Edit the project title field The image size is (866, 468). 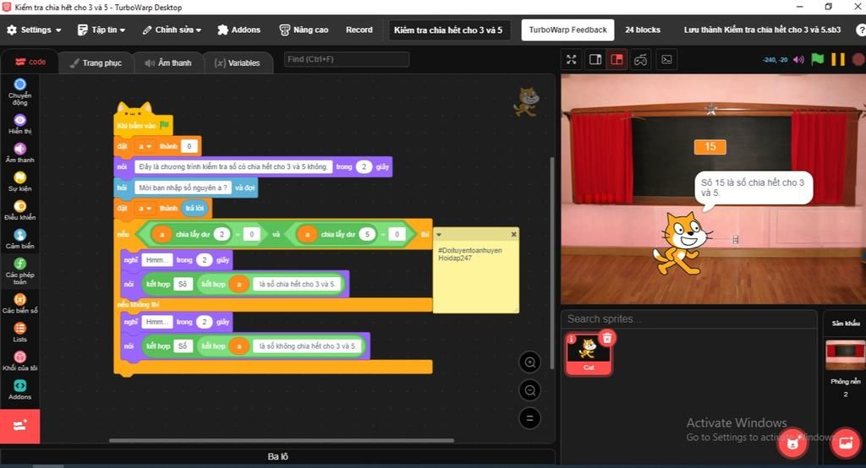point(450,30)
